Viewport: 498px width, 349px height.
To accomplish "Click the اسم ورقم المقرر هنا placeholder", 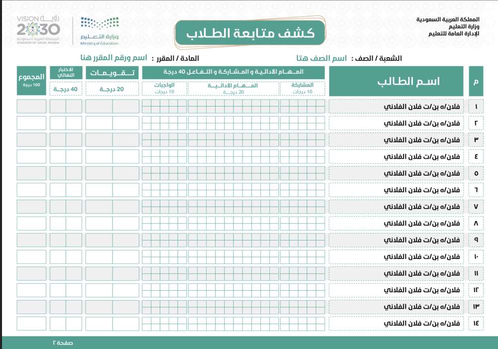I will (111, 58).
